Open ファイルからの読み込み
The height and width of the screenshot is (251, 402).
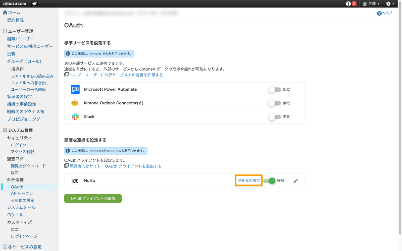click(32, 76)
